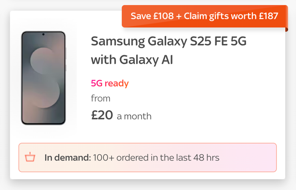Click the "with Galaxy AI" title line

132,60
